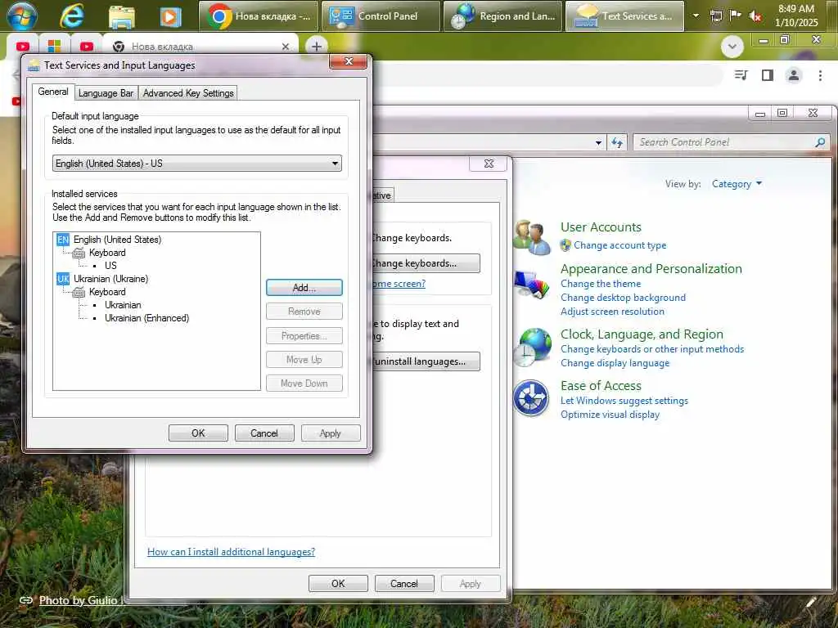Select Ukrainian (Ukraine) tree item
The height and width of the screenshot is (628, 838).
click(111, 279)
